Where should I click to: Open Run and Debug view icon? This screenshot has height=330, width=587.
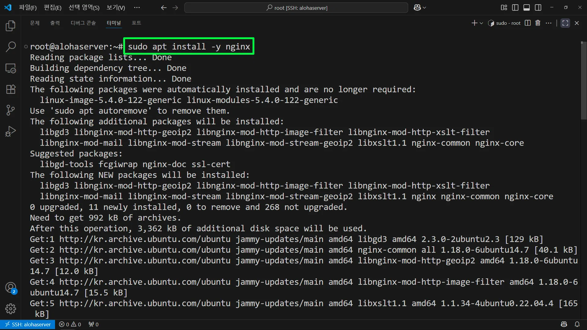11,131
